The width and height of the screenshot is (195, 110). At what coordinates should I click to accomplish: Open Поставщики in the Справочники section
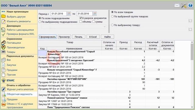14,43
